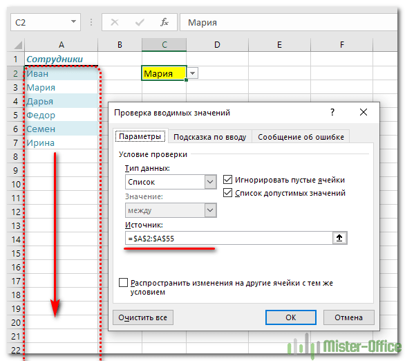Click the confirm entry checkmark icon

pos(140,23)
